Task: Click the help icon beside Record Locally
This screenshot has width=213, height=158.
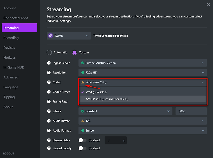Action: coord(49,148)
